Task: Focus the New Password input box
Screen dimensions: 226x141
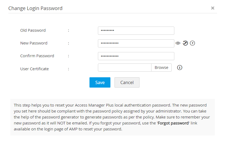Action: point(136,43)
